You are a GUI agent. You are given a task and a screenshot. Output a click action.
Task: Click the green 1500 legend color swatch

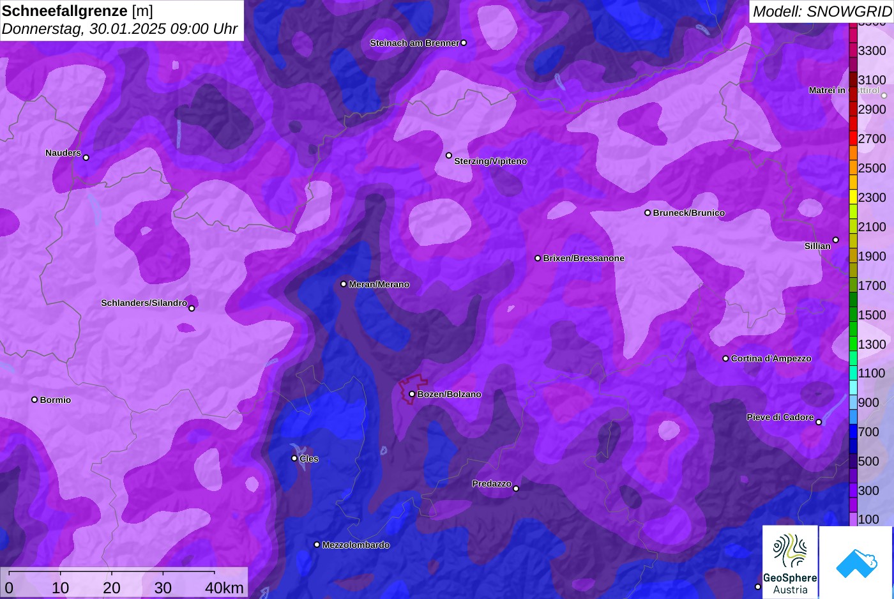pos(853,314)
